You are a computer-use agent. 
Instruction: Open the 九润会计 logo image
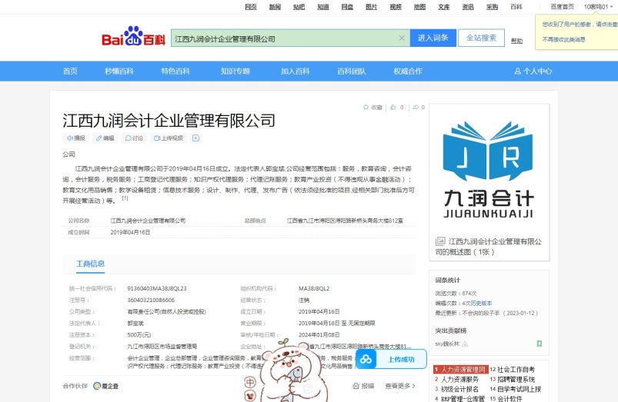pos(489,169)
